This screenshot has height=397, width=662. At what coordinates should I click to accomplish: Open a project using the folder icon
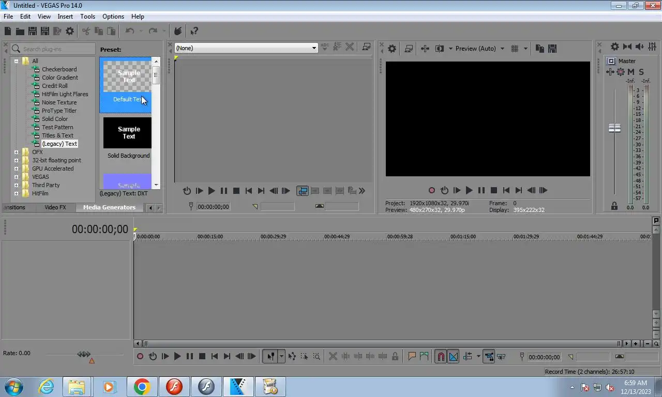click(20, 32)
